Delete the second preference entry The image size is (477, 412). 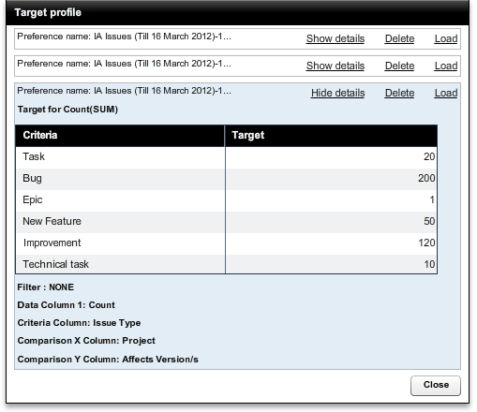coord(399,66)
